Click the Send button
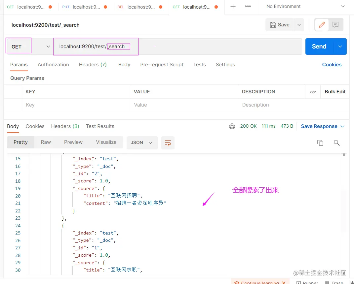The image size is (354, 284). (x=319, y=47)
